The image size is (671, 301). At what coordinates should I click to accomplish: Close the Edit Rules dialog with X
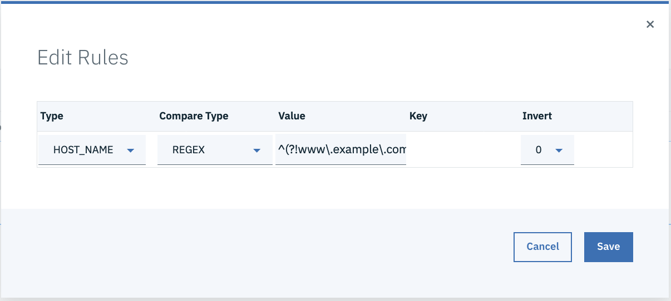(650, 24)
